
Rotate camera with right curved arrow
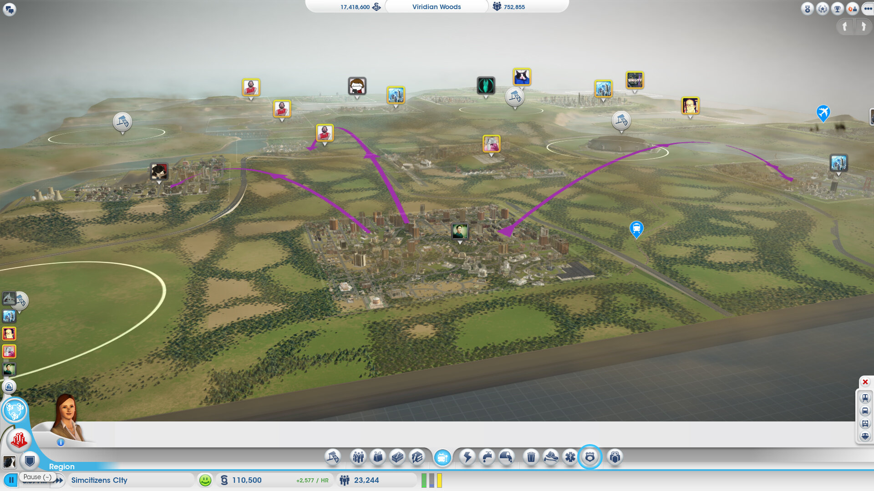(x=864, y=27)
